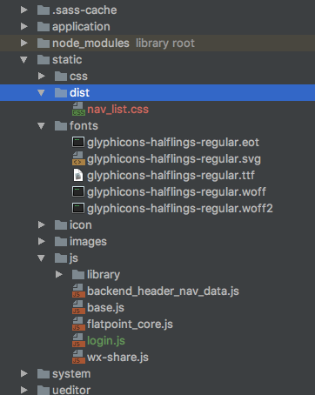Click the static folder icon

pyautogui.click(x=44, y=59)
